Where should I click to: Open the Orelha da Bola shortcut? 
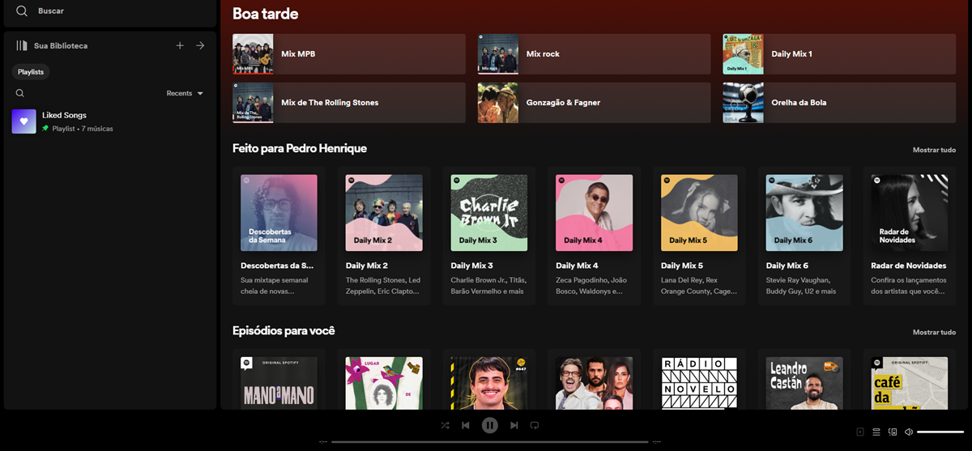(x=839, y=103)
